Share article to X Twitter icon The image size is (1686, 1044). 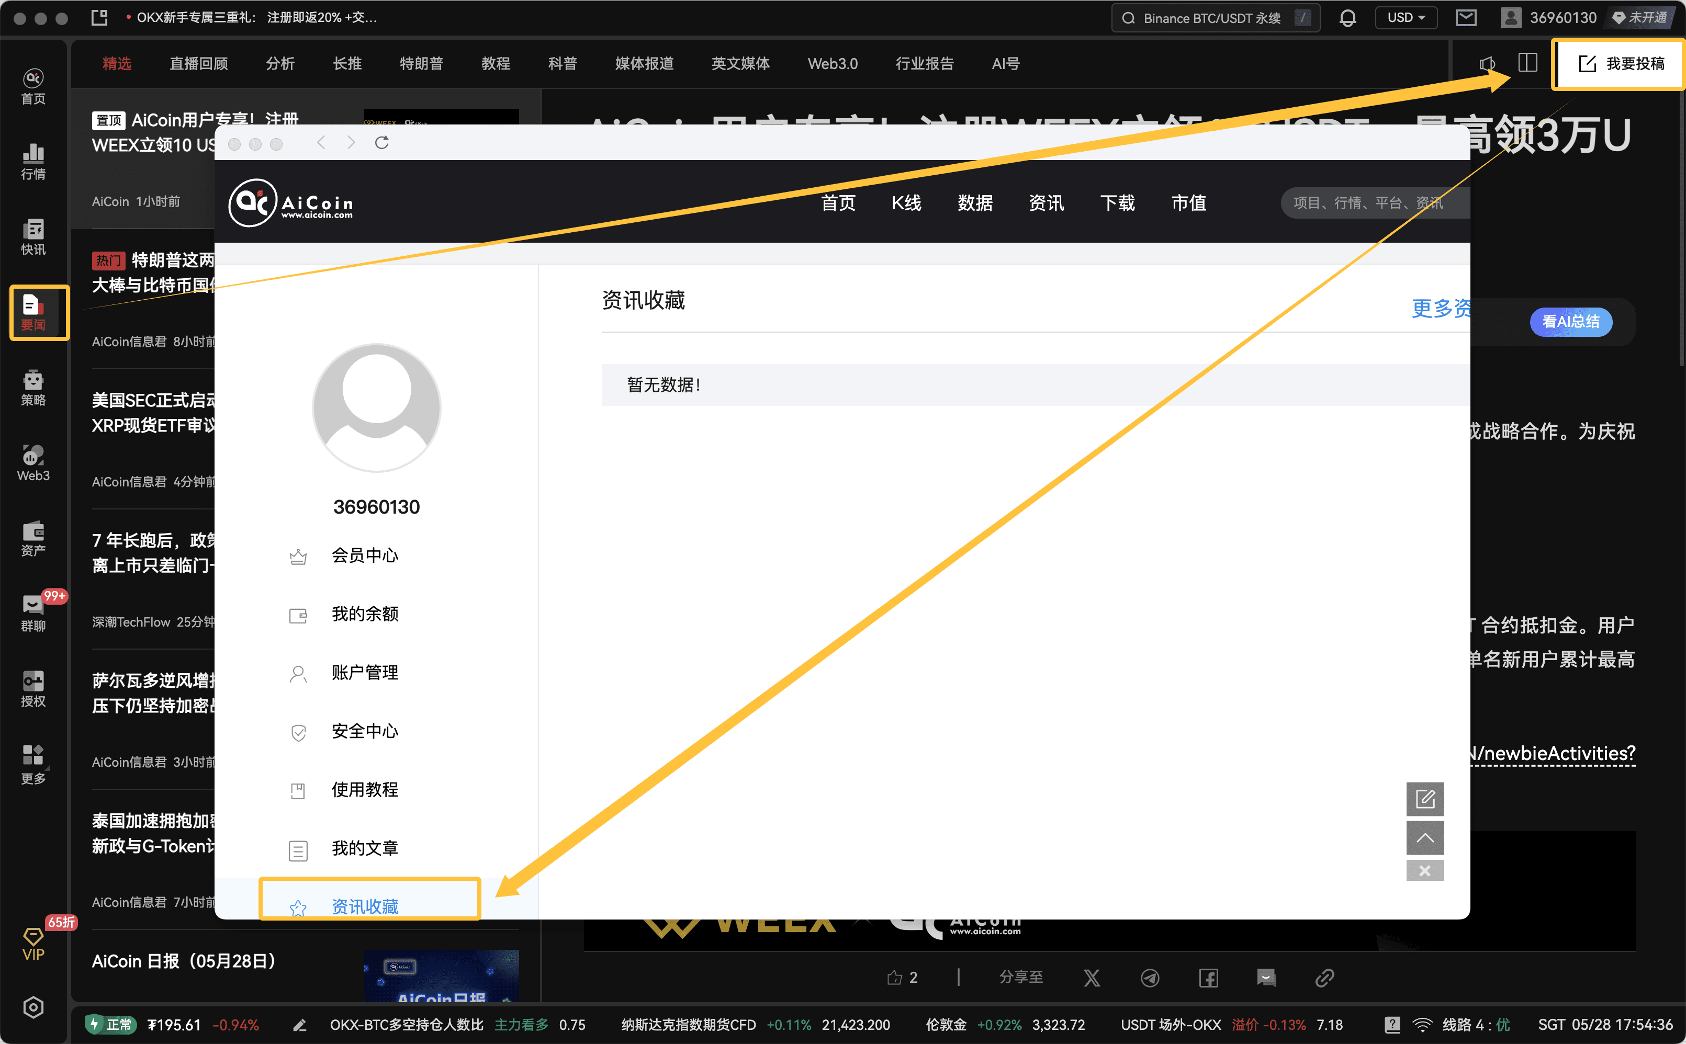point(1092,977)
